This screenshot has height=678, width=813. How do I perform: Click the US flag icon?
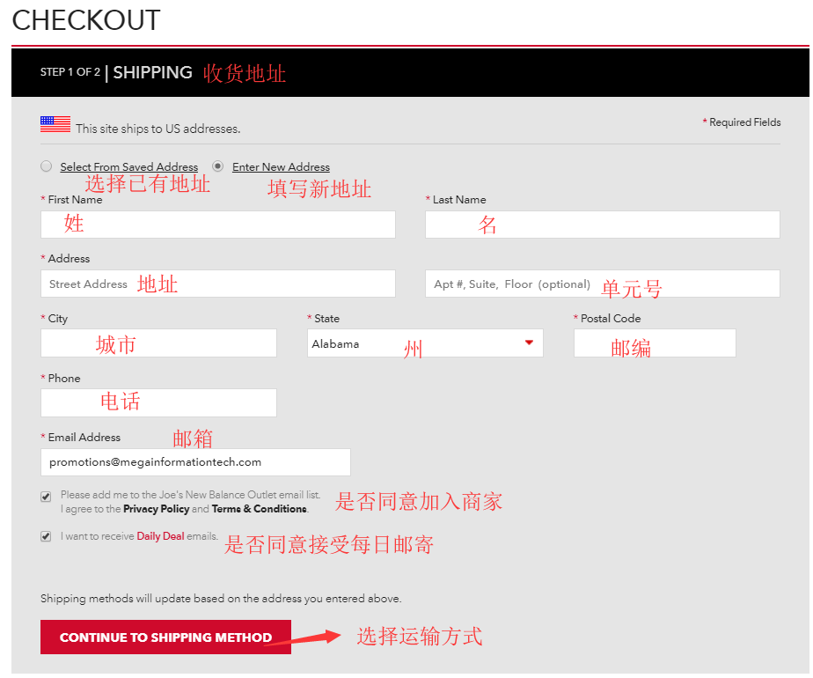click(x=55, y=124)
